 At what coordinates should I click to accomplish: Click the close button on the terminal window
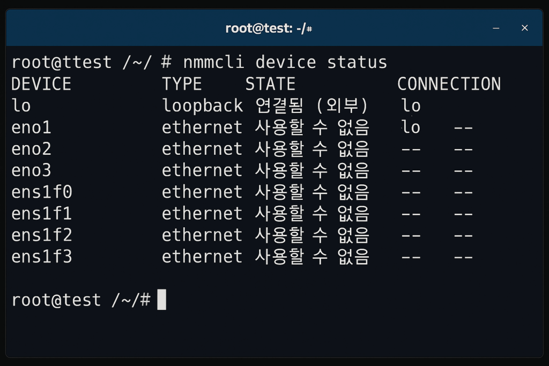(524, 27)
